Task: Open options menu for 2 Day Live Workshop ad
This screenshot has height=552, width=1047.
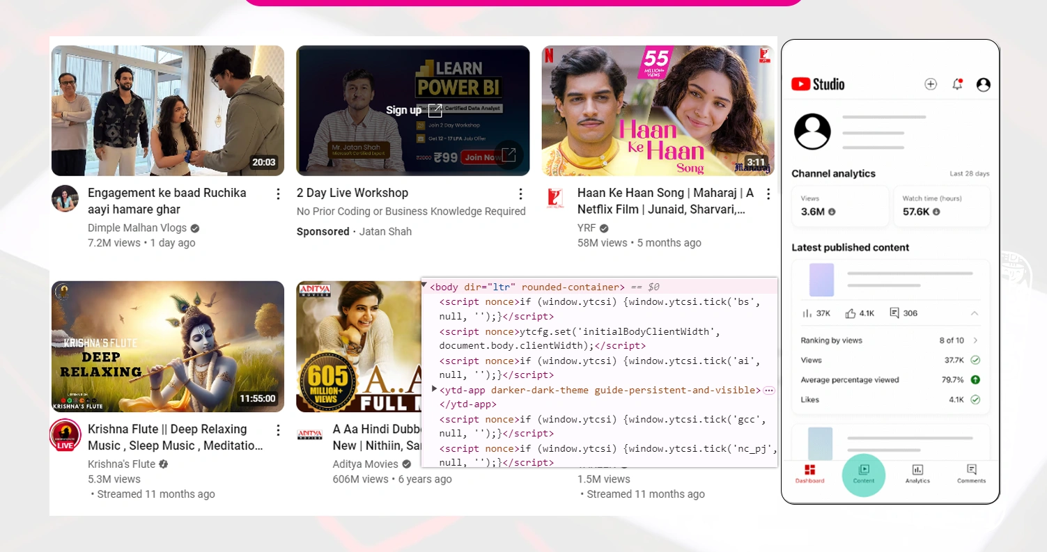Action: [520, 194]
